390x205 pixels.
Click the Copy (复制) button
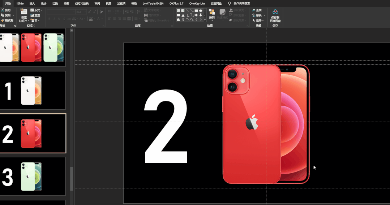click(x=6, y=15)
